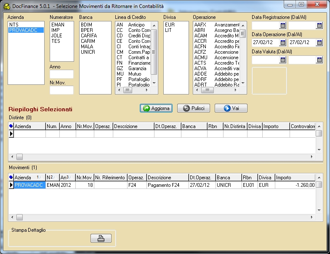Select the PROVACADC row in Movimenti grid
330x254 pixels.
point(29,185)
